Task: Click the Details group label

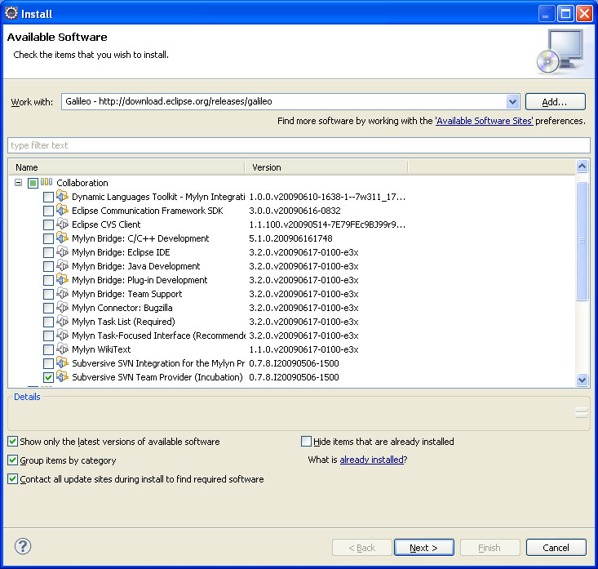Action: (x=27, y=397)
